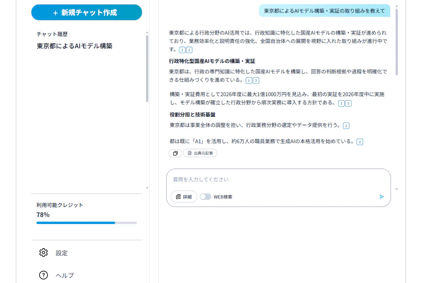Select ヘルプ in the sidebar
Image resolution: width=425 pixels, height=283 pixels.
[x=65, y=275]
